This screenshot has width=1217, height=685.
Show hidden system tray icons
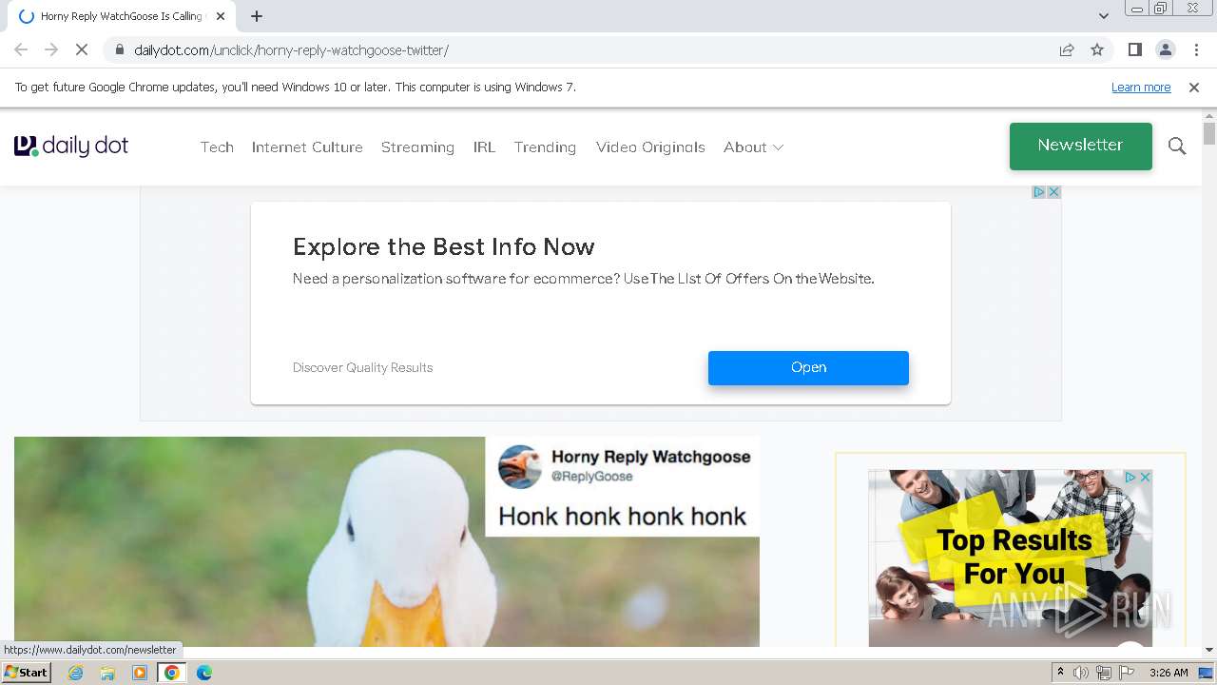tap(1060, 673)
